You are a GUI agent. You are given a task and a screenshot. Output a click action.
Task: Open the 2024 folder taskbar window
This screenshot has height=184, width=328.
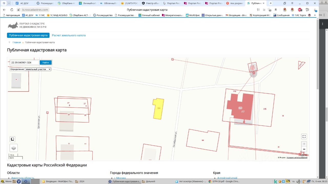point(91,181)
